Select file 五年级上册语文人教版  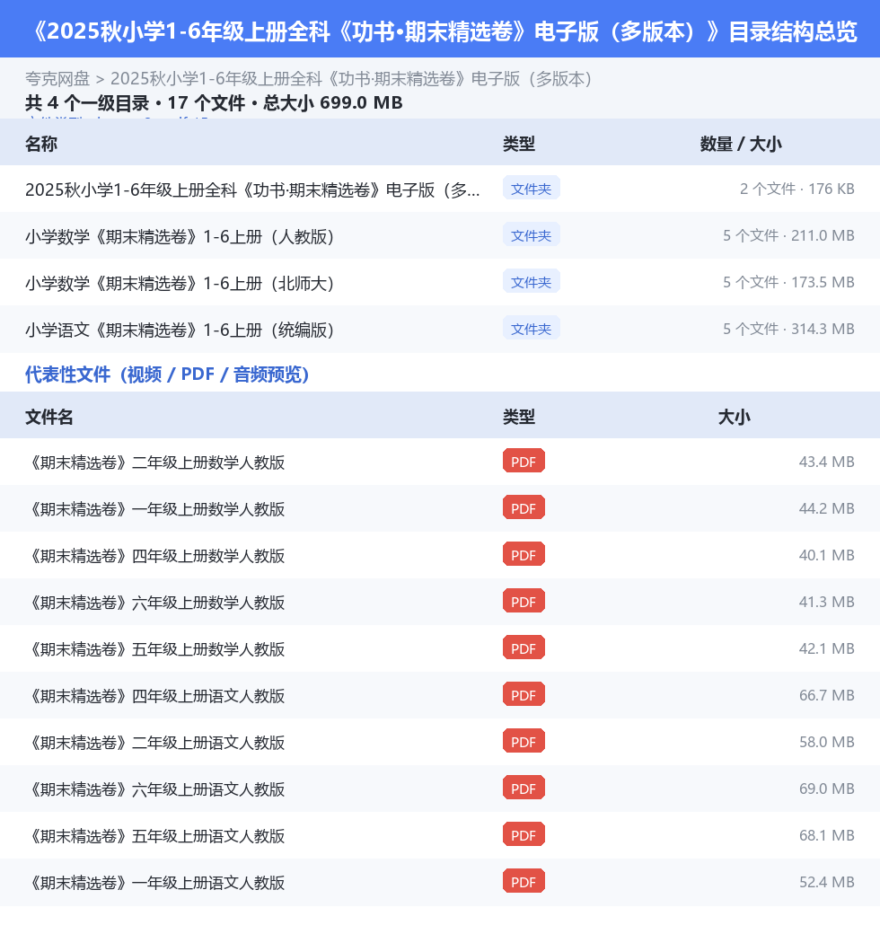(155, 836)
